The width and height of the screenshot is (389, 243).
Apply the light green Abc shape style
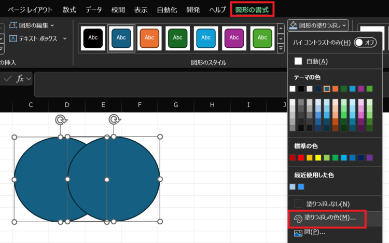point(262,38)
